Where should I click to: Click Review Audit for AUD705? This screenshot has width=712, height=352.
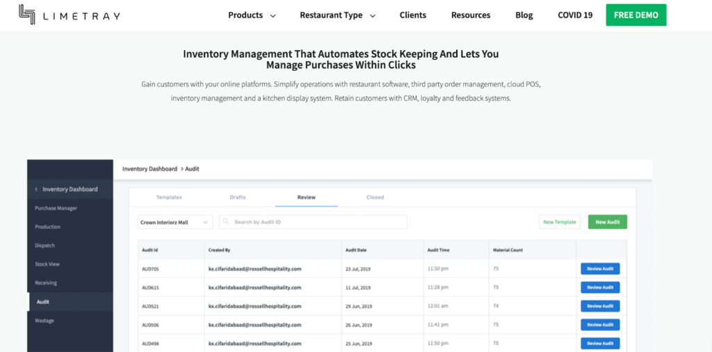pyautogui.click(x=600, y=269)
